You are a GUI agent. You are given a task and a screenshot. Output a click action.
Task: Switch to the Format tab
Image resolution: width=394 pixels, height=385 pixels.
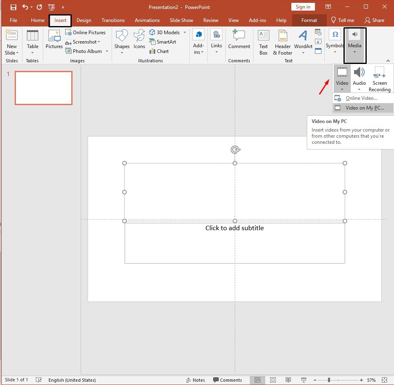pyautogui.click(x=309, y=20)
